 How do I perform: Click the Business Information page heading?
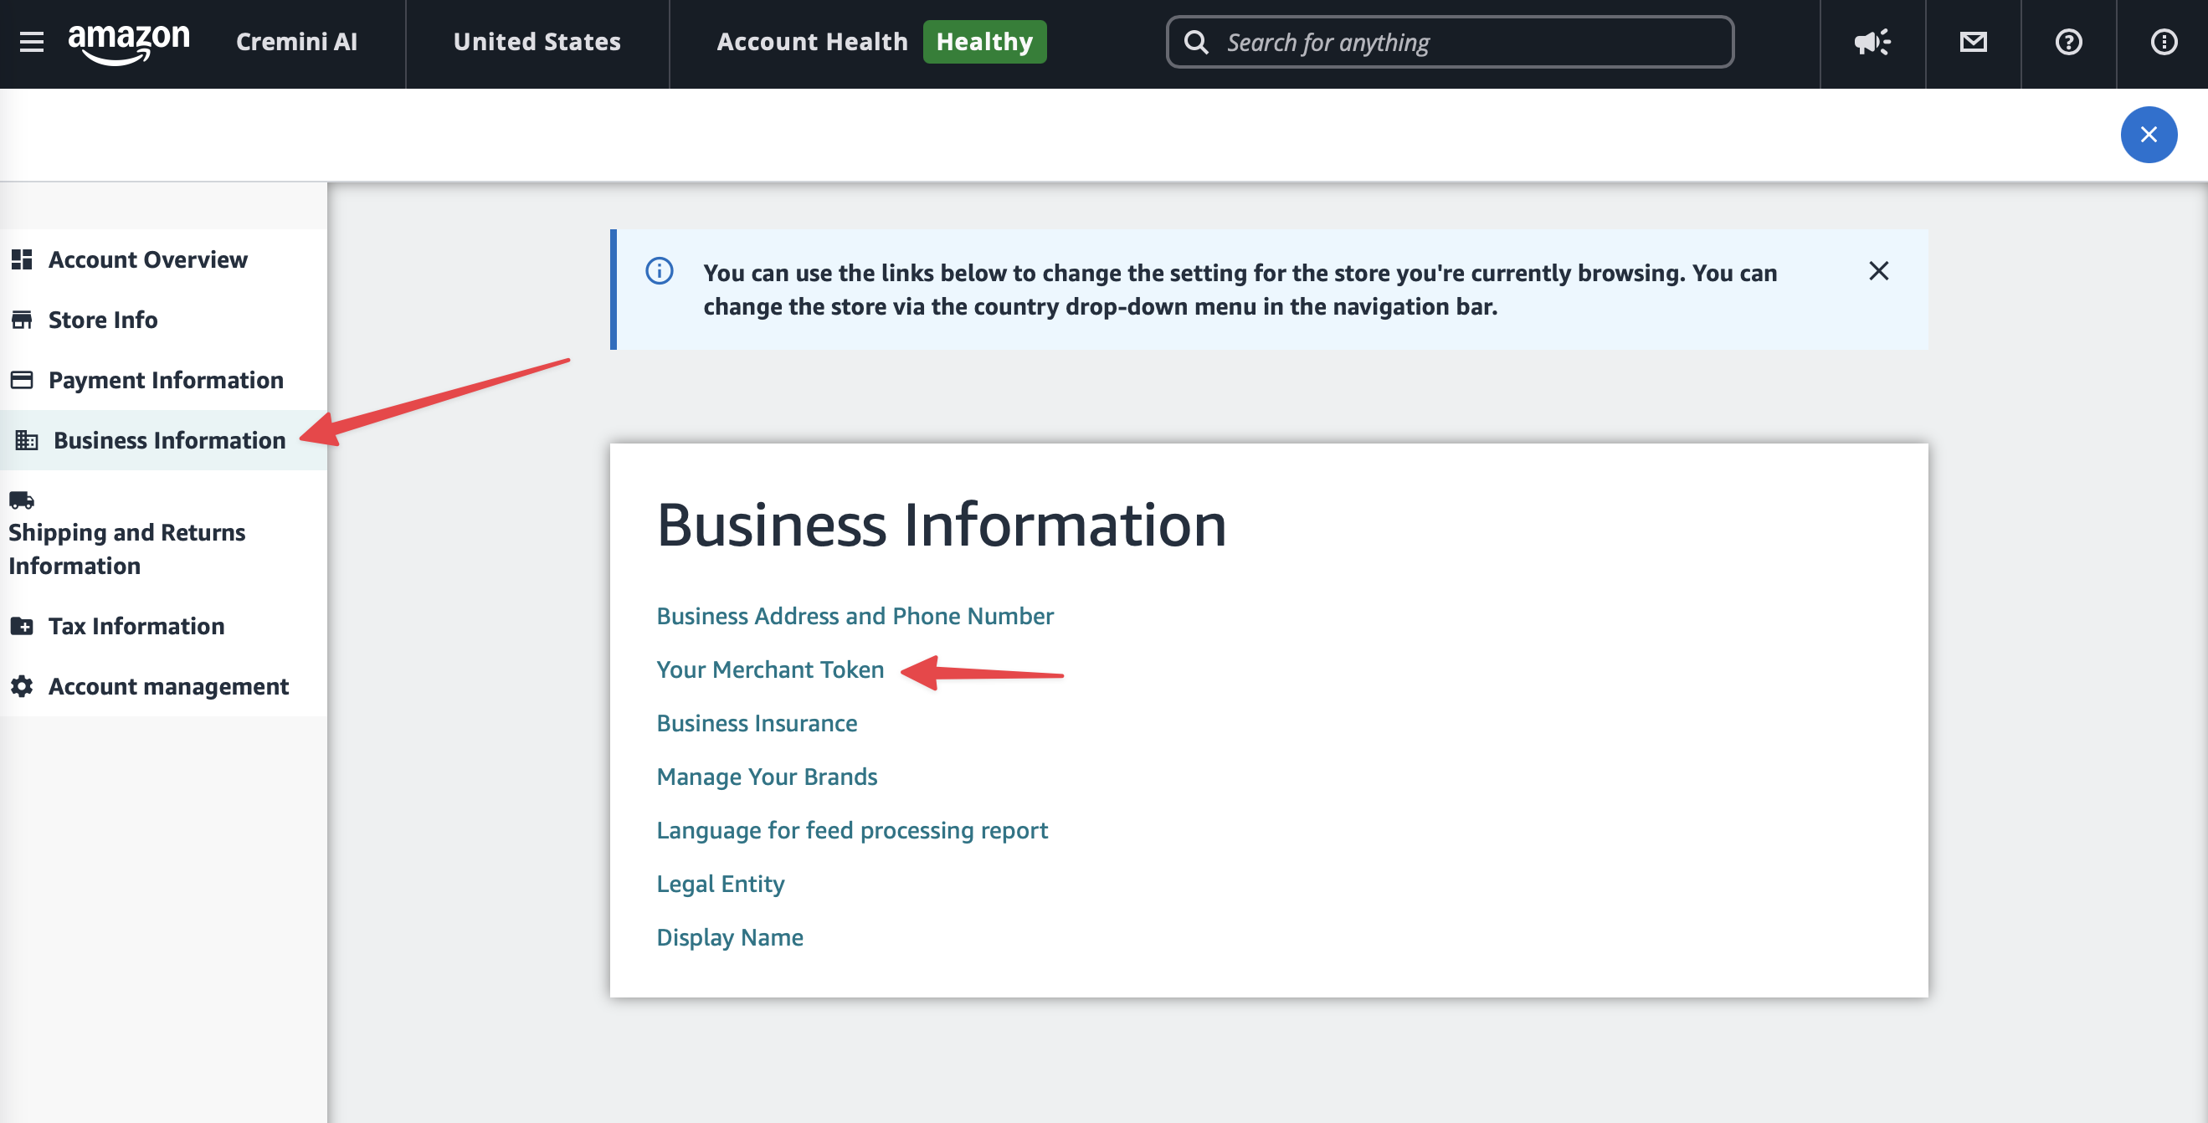(x=941, y=525)
